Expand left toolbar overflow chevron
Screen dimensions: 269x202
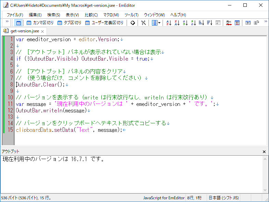(7, 21)
